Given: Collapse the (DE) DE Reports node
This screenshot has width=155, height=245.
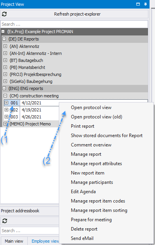Looking at the screenshot, I should (x=4, y=39).
